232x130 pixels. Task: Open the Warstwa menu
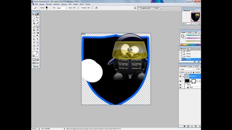pos(57,4)
